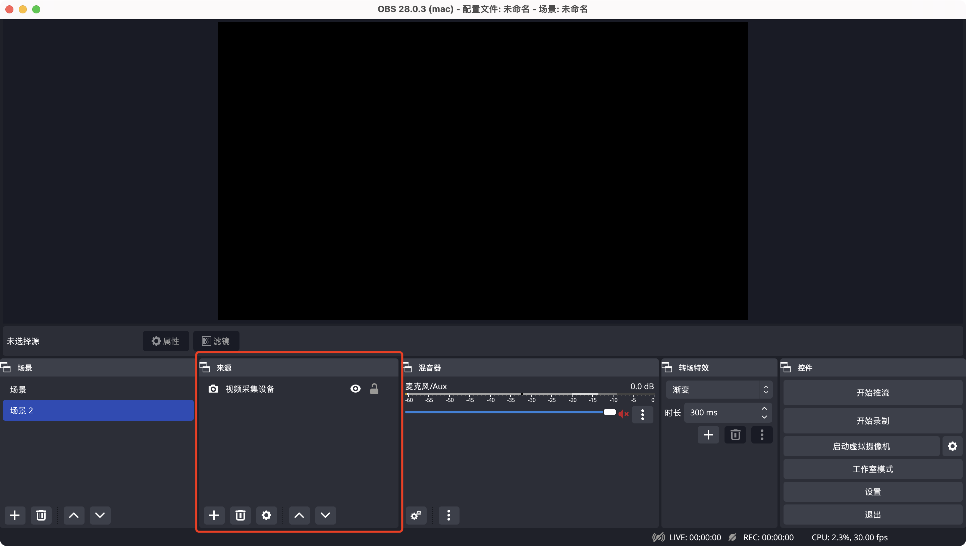Open mixer panel three-dot menu at bottom
The image size is (966, 546).
(x=449, y=515)
